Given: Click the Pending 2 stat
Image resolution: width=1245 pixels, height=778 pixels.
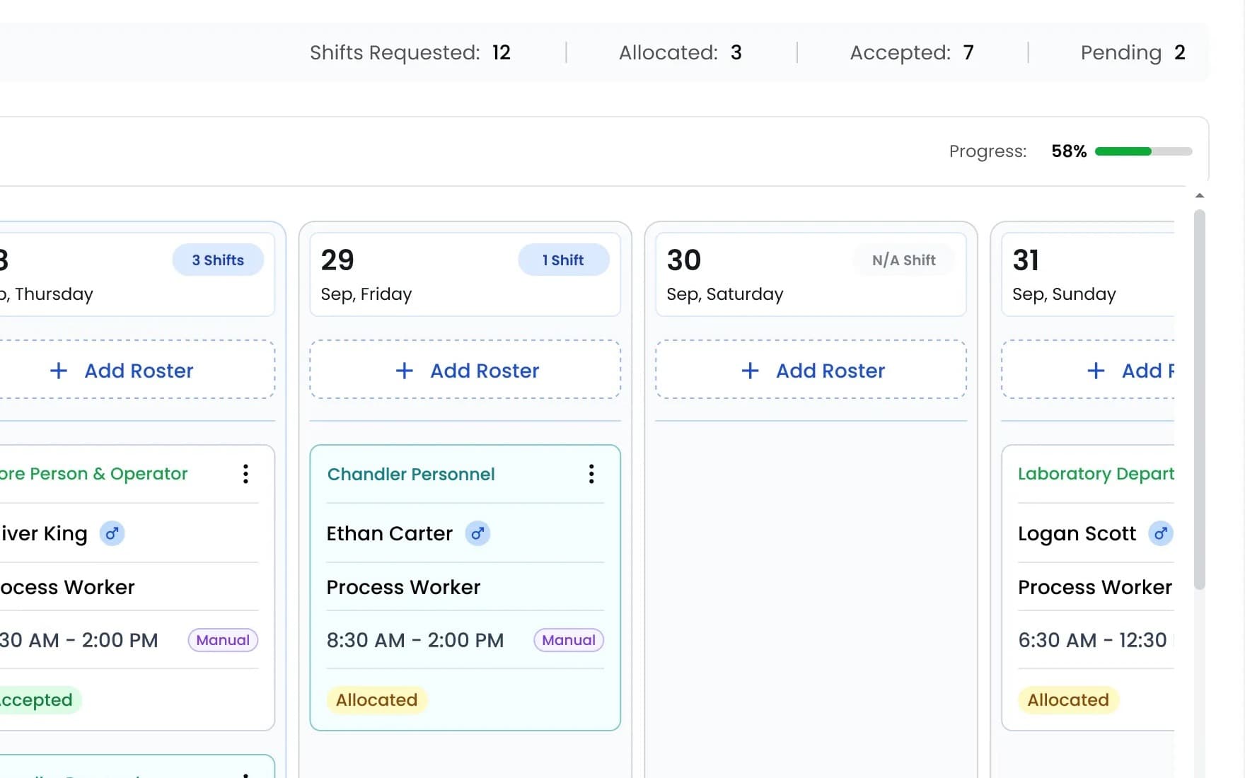Looking at the screenshot, I should tap(1133, 52).
